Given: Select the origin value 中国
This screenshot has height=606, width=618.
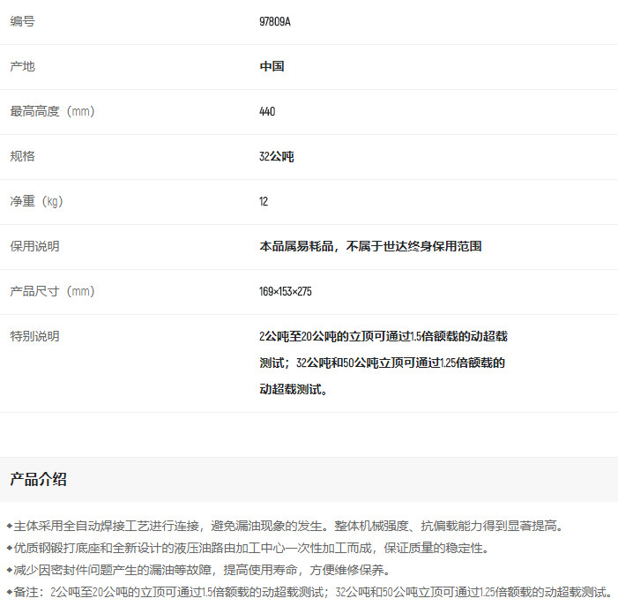Looking at the screenshot, I should [x=272, y=66].
